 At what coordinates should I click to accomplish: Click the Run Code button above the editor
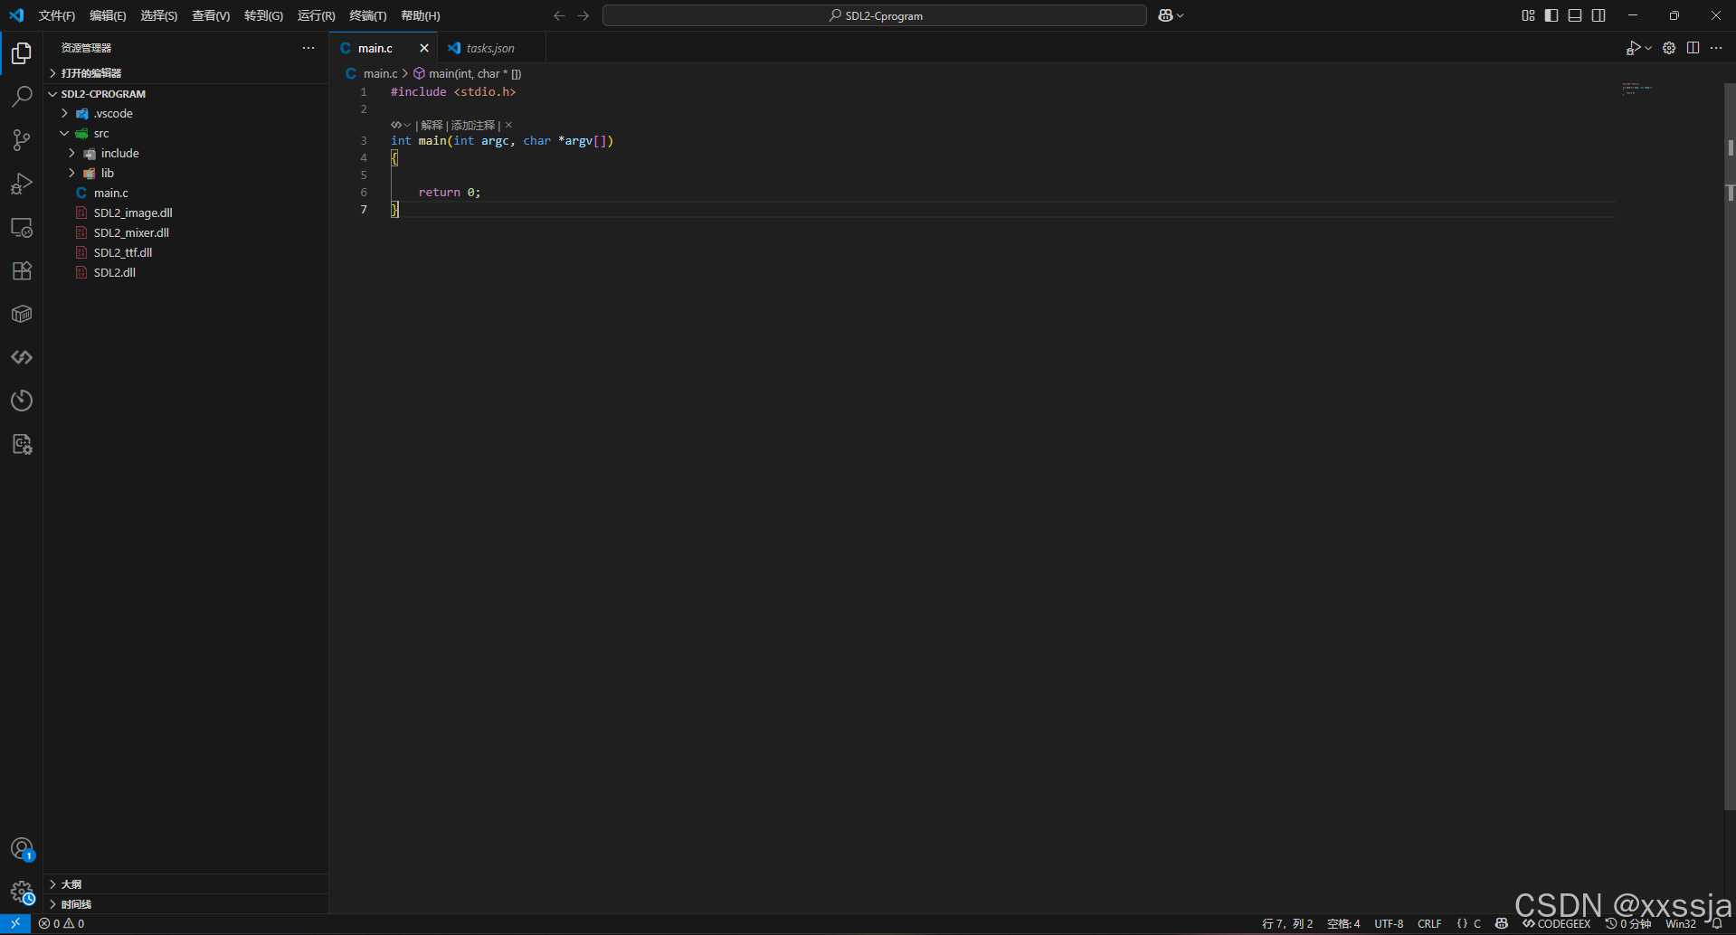click(x=1635, y=48)
